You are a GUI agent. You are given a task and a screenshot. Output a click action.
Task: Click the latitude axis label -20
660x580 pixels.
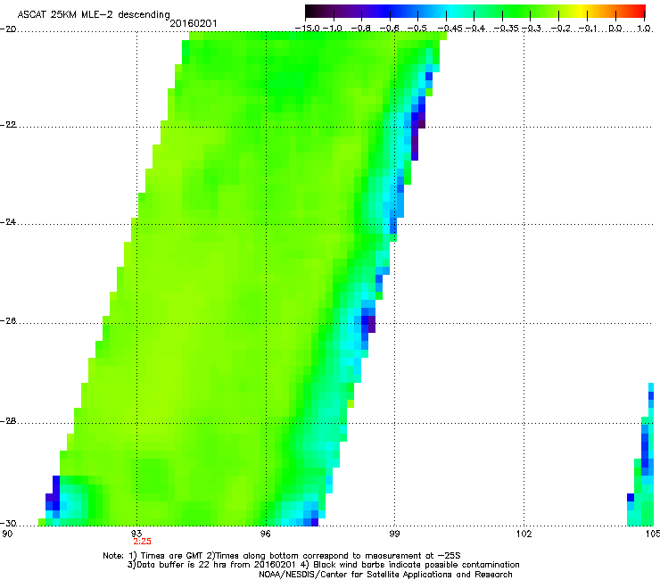[x=8, y=29]
